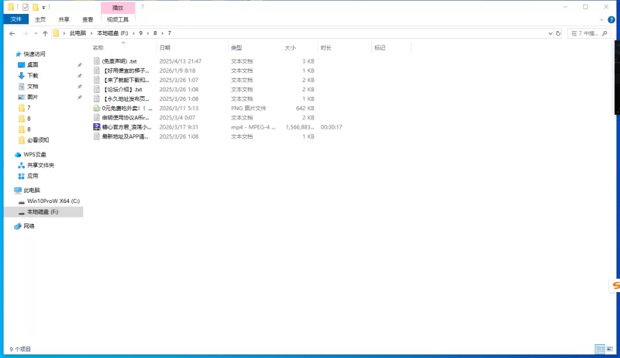Switch to details view using status bar icon
Image resolution: width=620 pixels, height=358 pixels.
600,349
